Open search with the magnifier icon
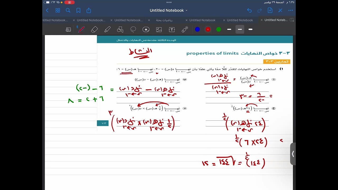Viewport: 338px width, 190px height. pyautogui.click(x=68, y=10)
